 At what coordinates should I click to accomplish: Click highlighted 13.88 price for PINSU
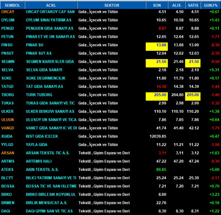[157, 45]
